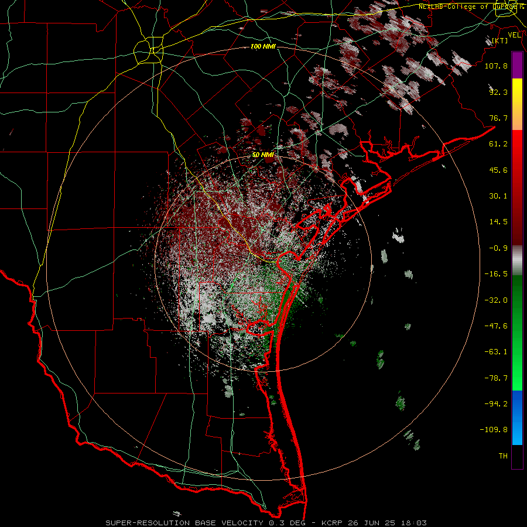
Task: Click the KCRP radar site identifier
Action: (x=332, y=523)
